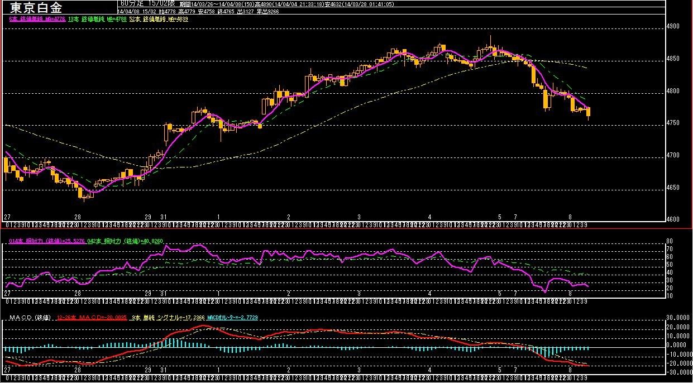Viewport: 693px width, 383px height.
Task: Click date label 1 in MACD panel
Action: tap(218, 370)
